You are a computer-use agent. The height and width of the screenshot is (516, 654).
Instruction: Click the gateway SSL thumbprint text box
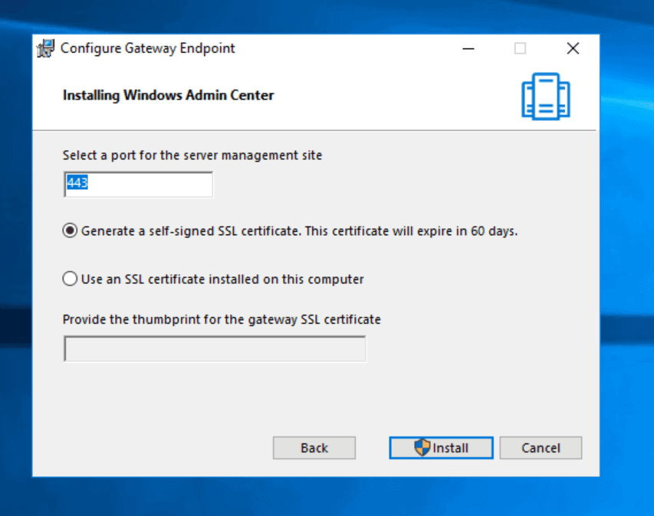215,348
